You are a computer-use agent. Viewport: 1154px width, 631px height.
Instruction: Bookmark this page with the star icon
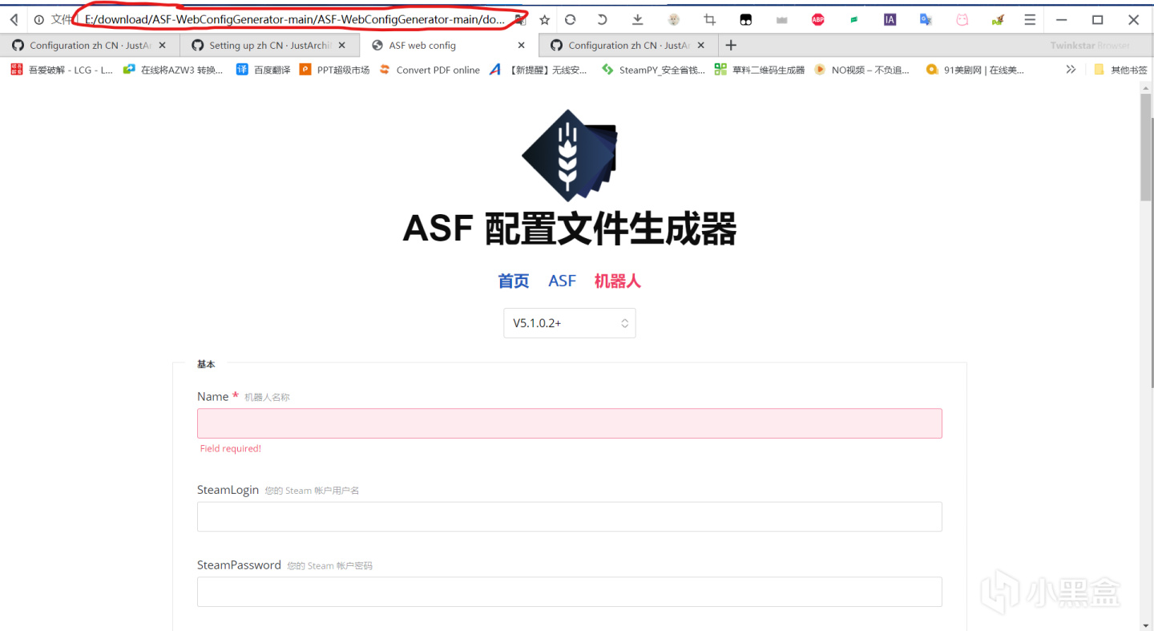click(545, 18)
